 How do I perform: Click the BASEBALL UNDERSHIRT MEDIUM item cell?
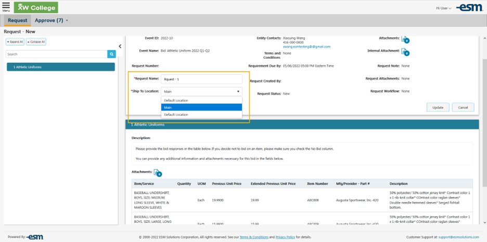pyautogui.click(x=152, y=200)
